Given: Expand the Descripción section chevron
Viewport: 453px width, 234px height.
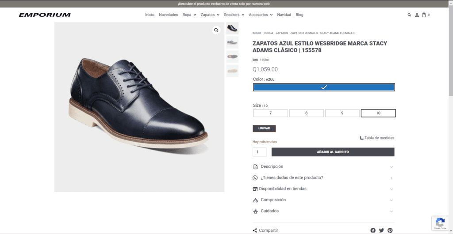Looking at the screenshot, I should pos(392,167).
